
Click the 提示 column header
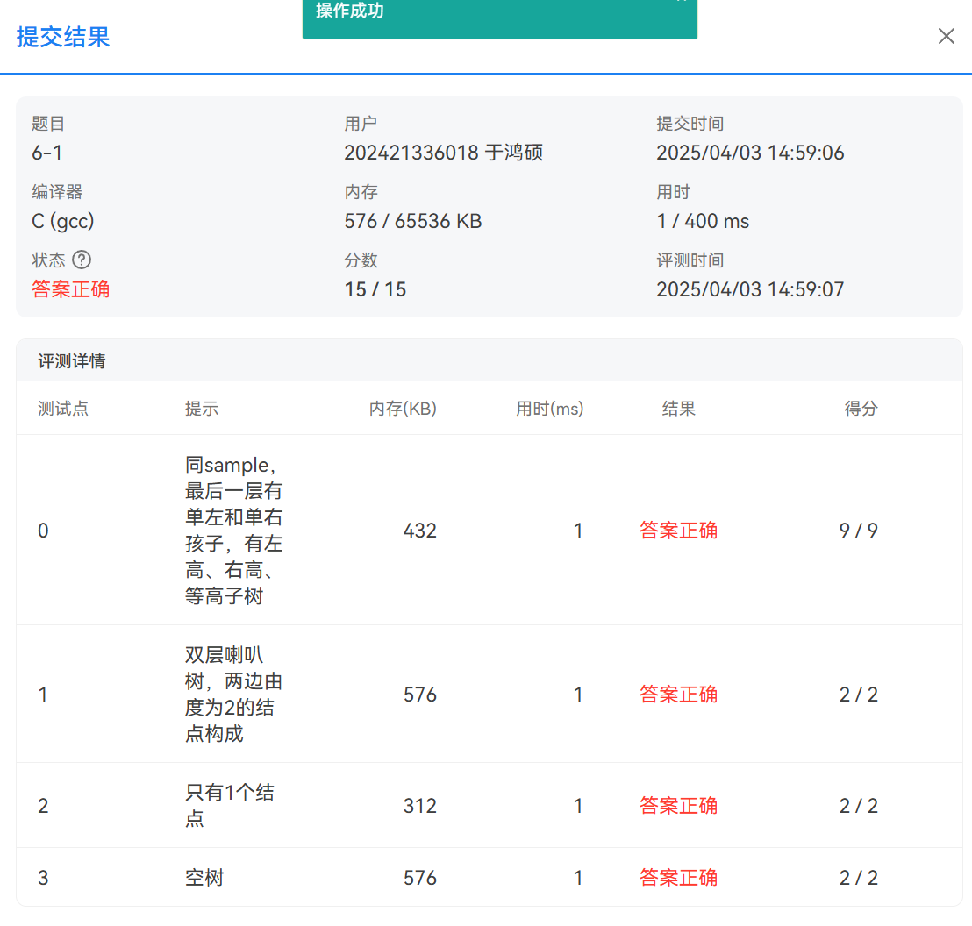[x=202, y=409]
